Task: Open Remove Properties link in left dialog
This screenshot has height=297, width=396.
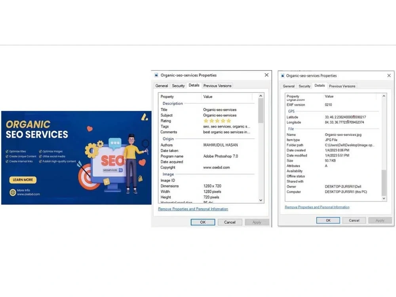Action: [x=193, y=209]
